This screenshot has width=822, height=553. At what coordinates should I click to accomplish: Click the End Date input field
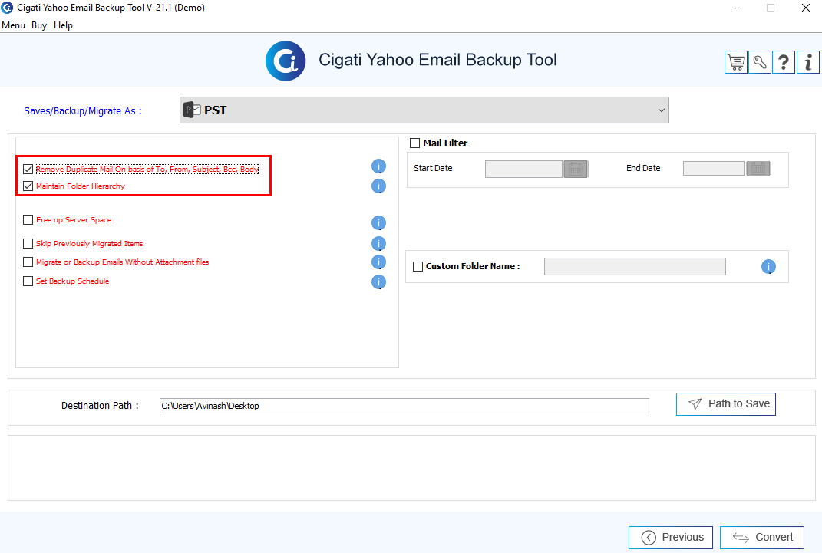tap(714, 168)
